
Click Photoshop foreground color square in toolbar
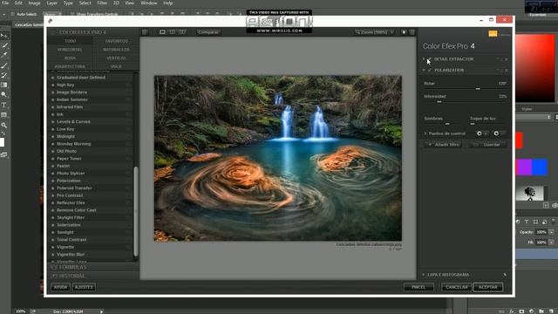point(2,142)
